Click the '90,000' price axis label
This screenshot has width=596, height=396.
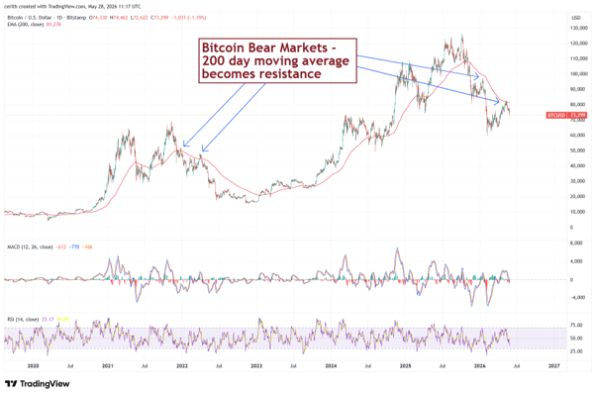(x=579, y=89)
